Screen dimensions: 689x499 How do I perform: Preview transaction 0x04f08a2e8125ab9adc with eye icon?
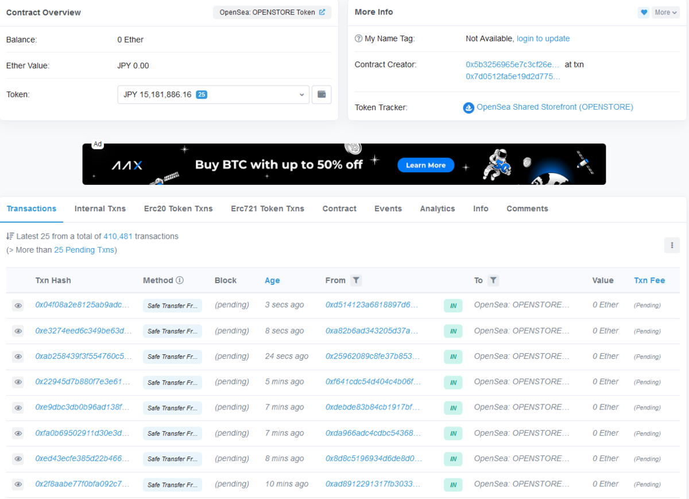click(18, 305)
